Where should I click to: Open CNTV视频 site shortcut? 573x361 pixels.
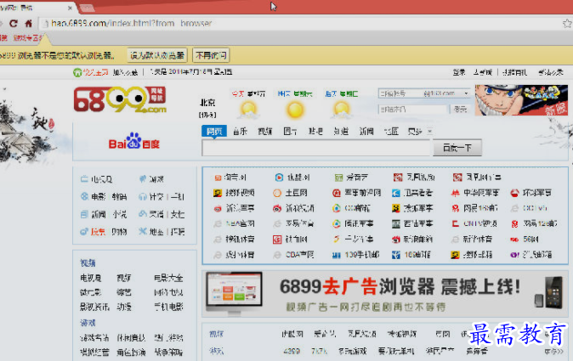click(474, 223)
